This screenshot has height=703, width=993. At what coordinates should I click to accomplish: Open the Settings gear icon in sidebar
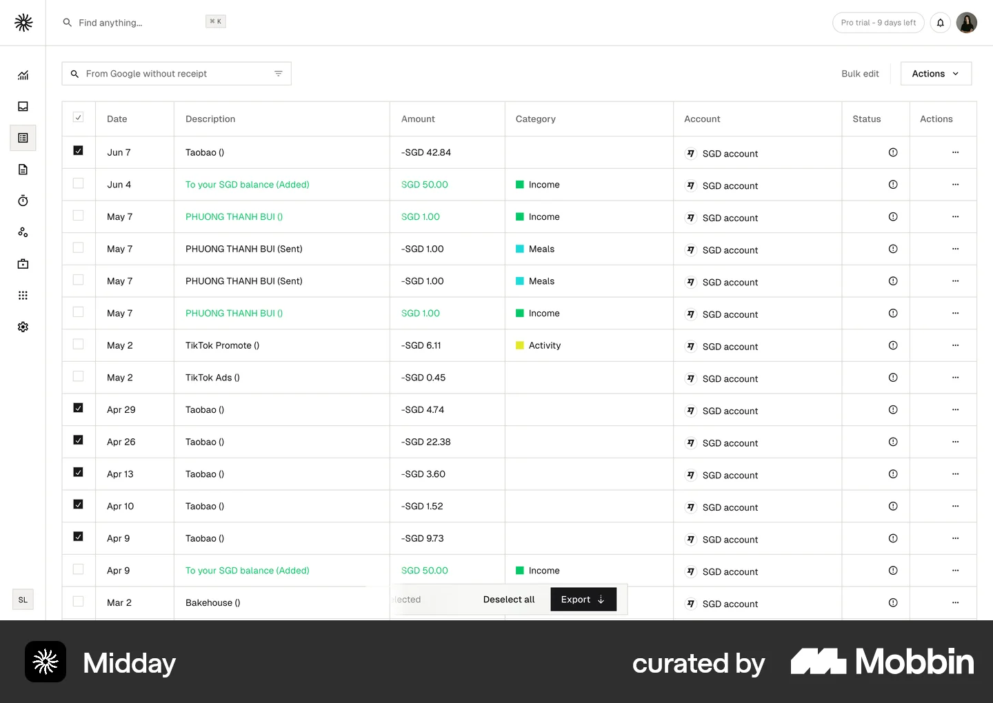click(x=23, y=327)
